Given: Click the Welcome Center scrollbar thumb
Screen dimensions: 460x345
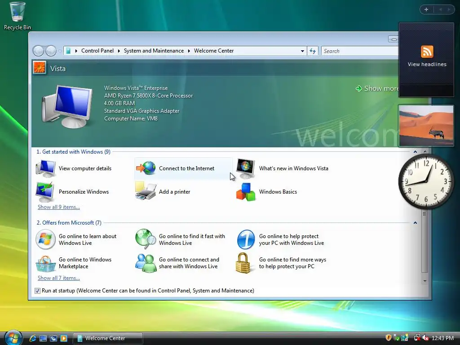Looking at the screenshot, I should 425,242.
